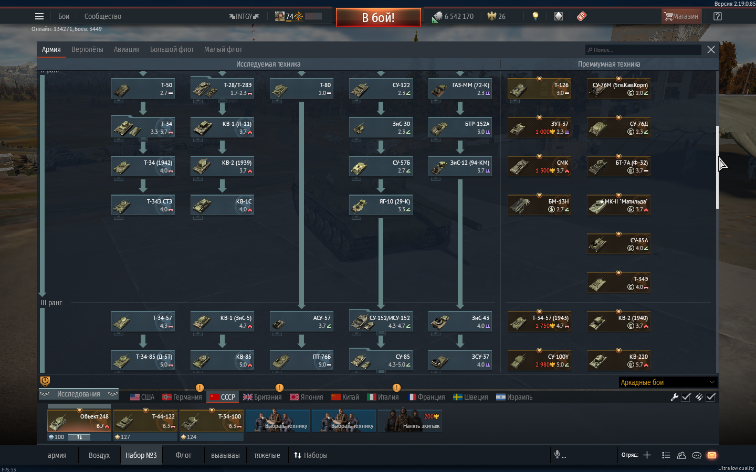The width and height of the screenshot is (756, 472).
Task: Switch to the армия preset
Action: point(57,455)
